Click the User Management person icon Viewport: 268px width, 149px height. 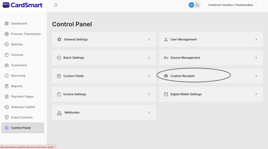166,39
